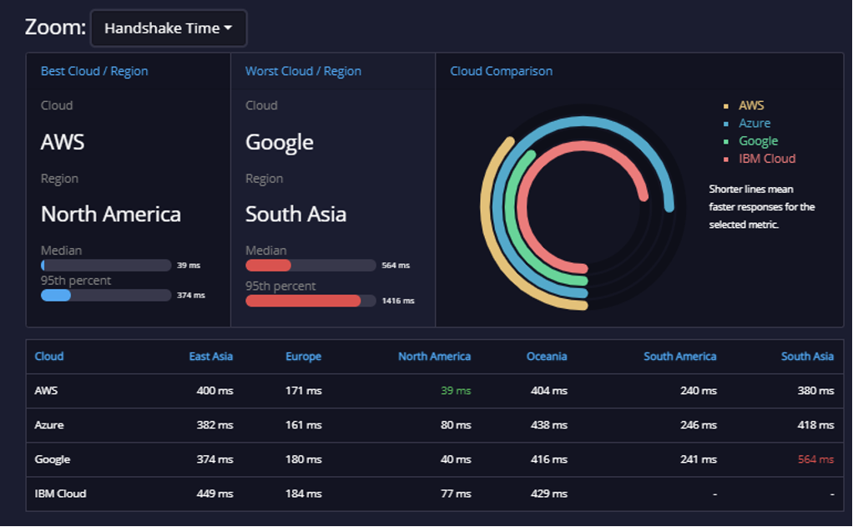Viewport: 853px width, 527px height.
Task: Open the Best Cloud / Region link
Action: pyautogui.click(x=94, y=71)
